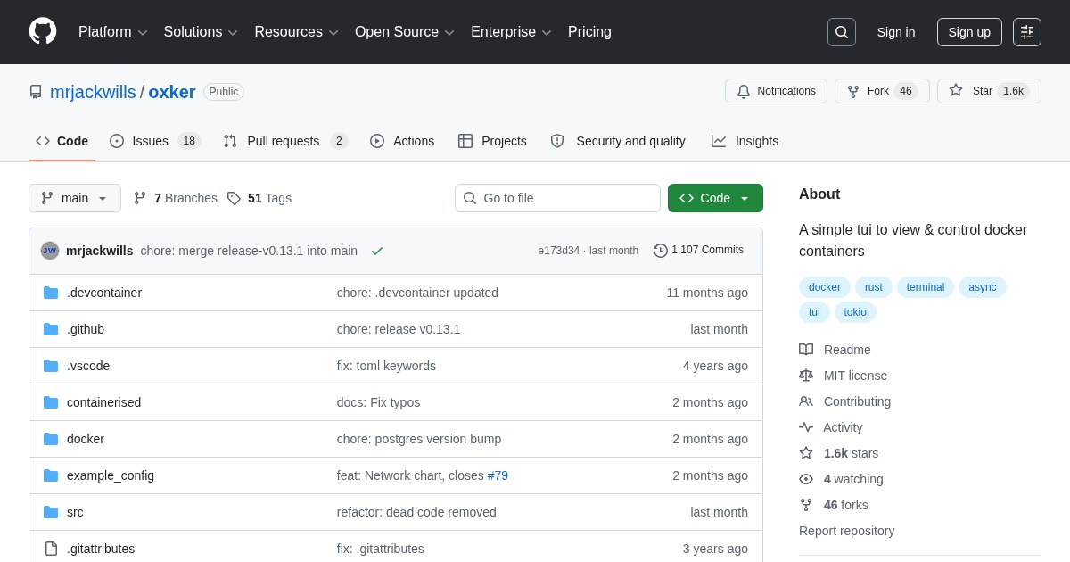This screenshot has height=562, width=1070.
Task: Open Contributing link in sidebar
Action: tap(844, 401)
